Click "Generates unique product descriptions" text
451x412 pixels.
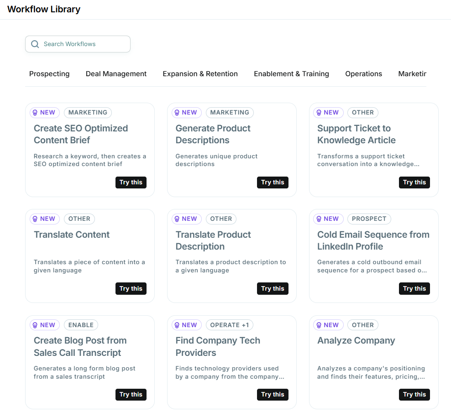coord(216,160)
